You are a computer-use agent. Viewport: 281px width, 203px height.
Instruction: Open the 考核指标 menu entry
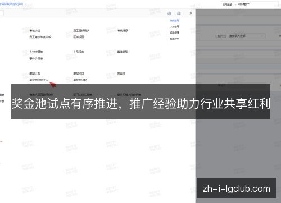click(123, 30)
